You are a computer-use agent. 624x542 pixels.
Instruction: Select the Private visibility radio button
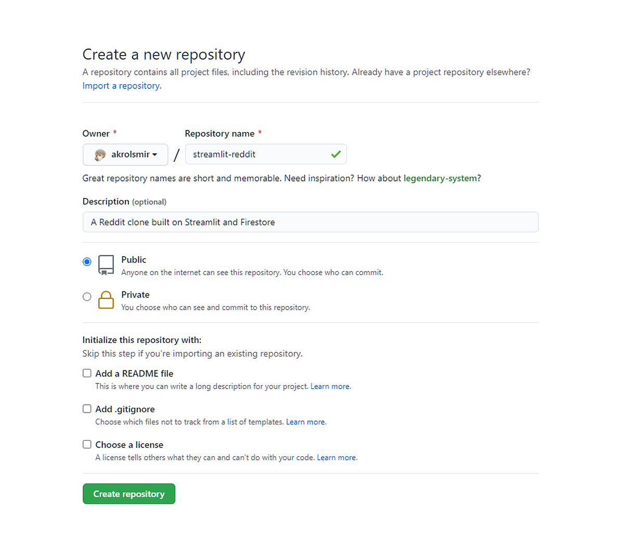pos(87,297)
